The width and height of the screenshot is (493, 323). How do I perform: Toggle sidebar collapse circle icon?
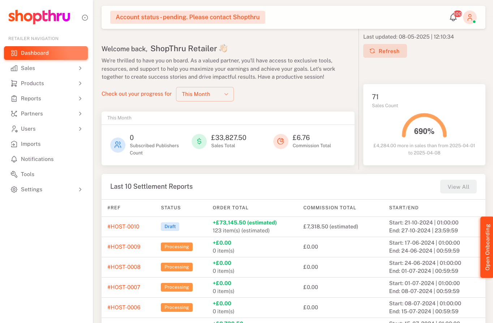click(x=85, y=18)
